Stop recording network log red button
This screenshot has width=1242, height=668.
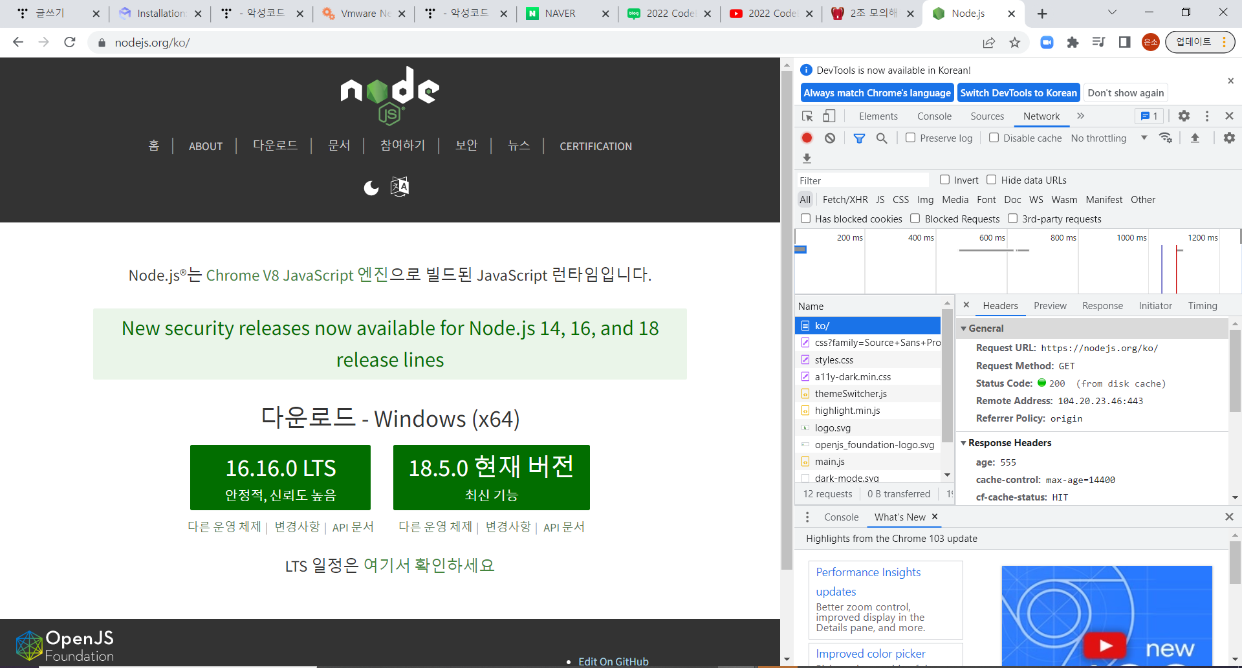click(x=807, y=138)
